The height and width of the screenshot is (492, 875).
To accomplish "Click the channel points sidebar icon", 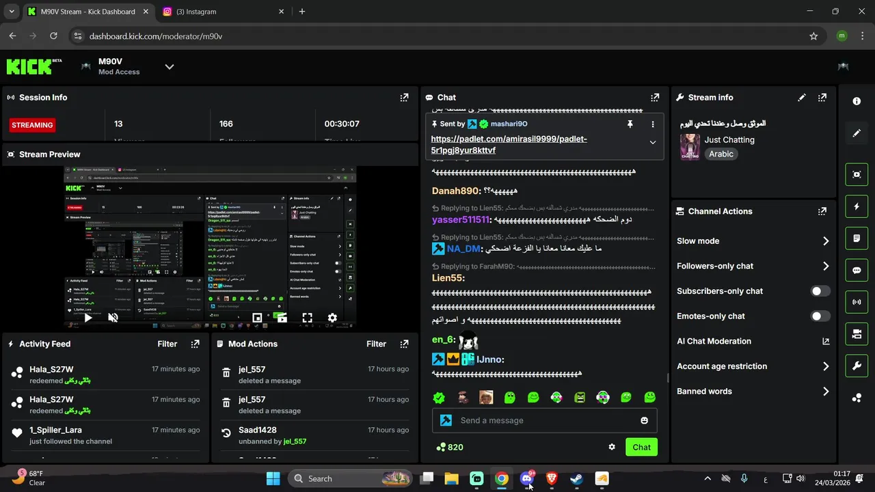I will [x=857, y=398].
